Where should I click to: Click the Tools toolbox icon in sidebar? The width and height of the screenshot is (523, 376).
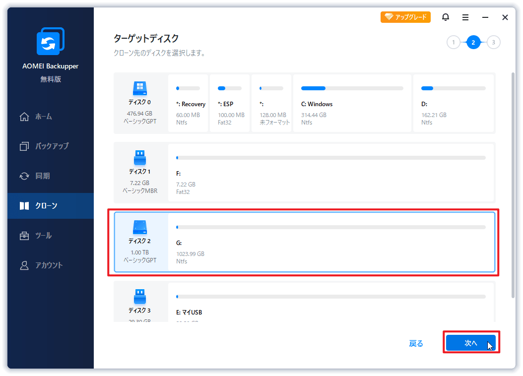24,236
